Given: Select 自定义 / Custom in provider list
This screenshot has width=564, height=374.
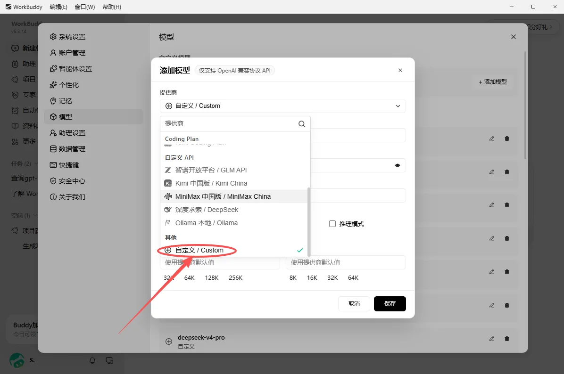Looking at the screenshot, I should (x=234, y=250).
